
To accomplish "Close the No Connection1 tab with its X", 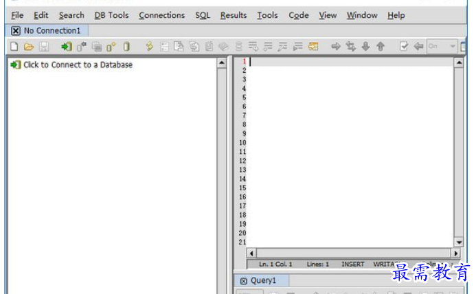I will point(16,31).
